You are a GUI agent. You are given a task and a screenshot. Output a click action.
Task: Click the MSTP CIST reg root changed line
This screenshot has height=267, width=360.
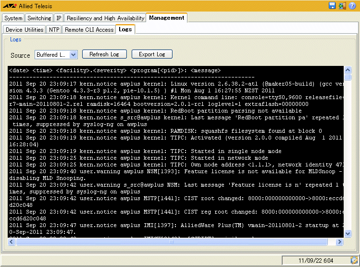[176, 215]
